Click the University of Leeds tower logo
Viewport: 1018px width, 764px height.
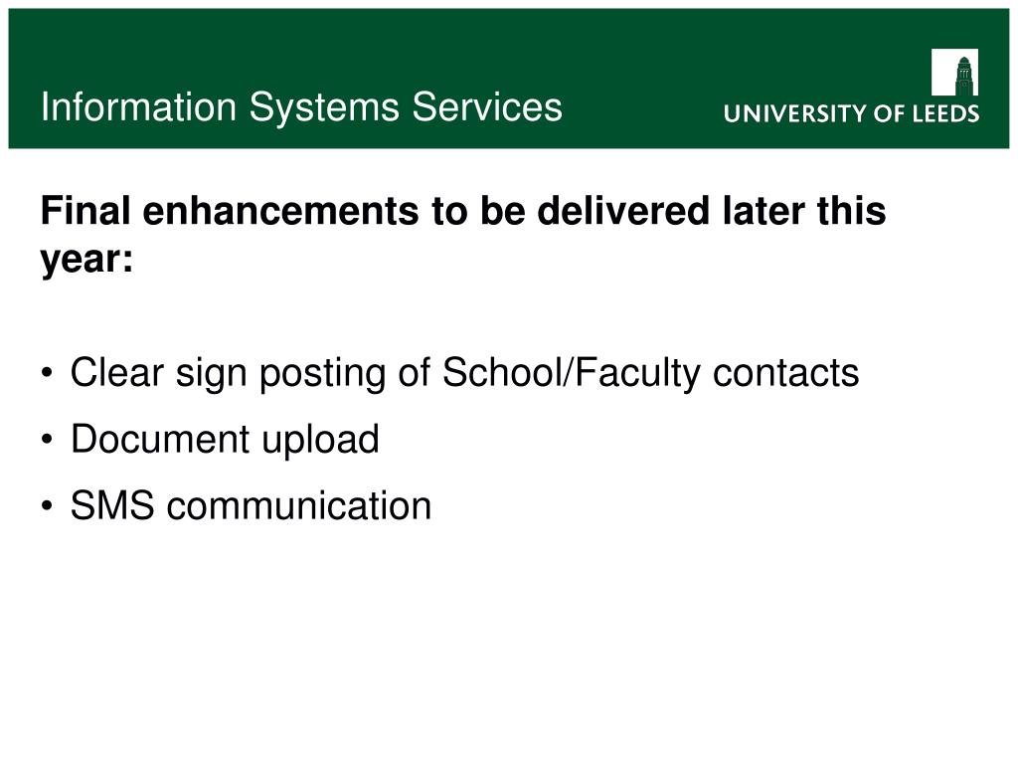pos(954,72)
